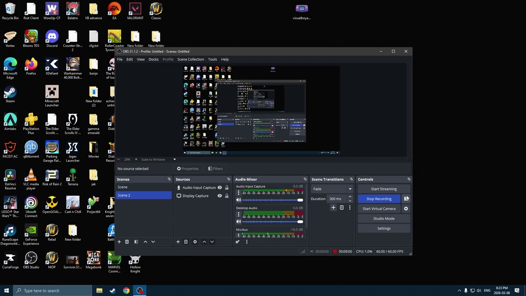526x296 pixels.
Task: Open the View menu
Action: [141, 60]
